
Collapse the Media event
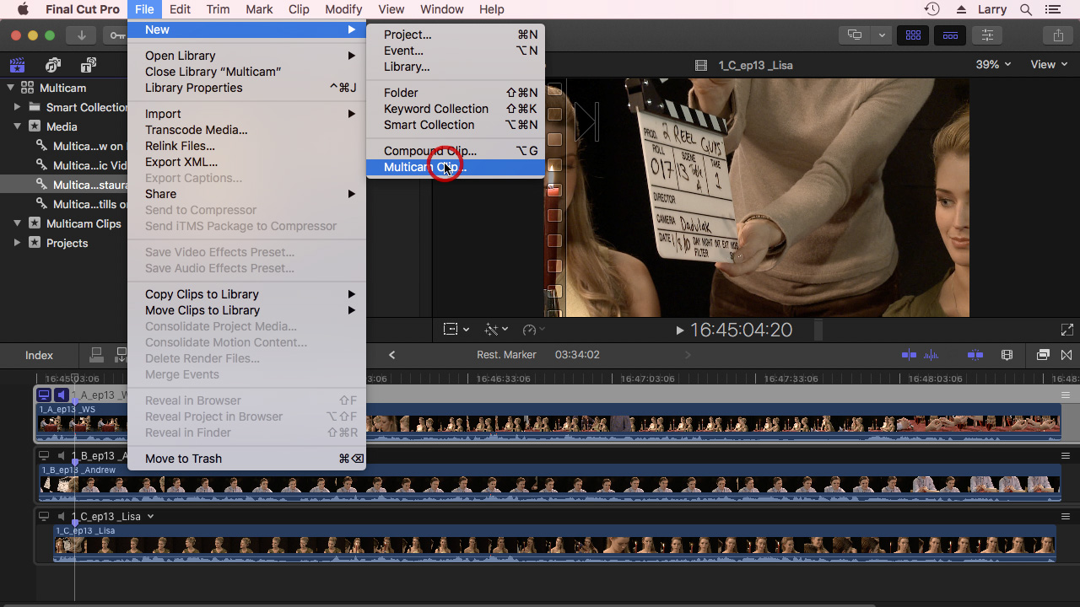pos(17,126)
